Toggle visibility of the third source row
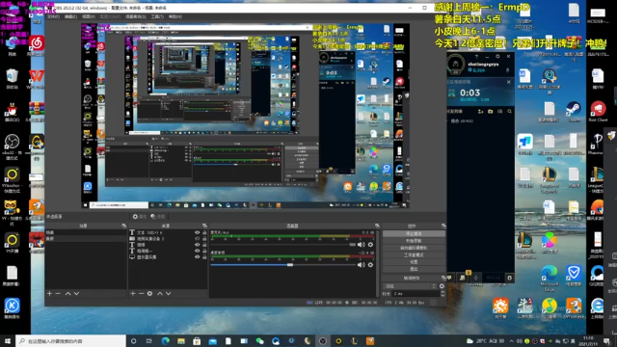Viewport: 617px width, 347px height. pos(197,245)
